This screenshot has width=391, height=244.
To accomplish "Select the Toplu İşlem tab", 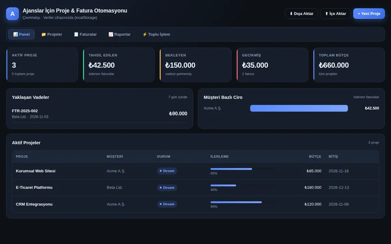I will (x=156, y=34).
